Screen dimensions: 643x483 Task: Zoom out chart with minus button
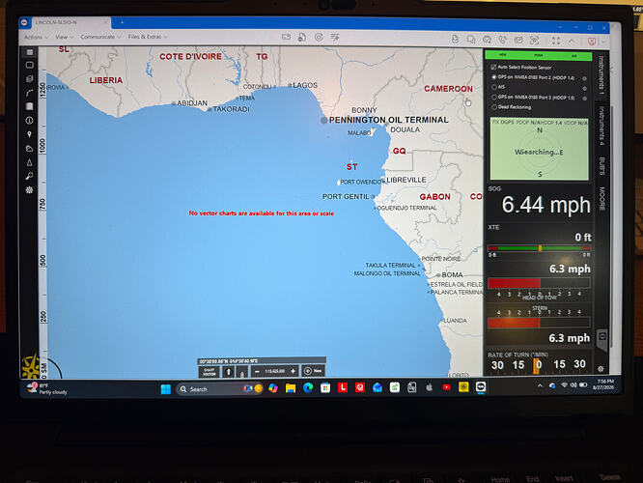click(x=257, y=371)
